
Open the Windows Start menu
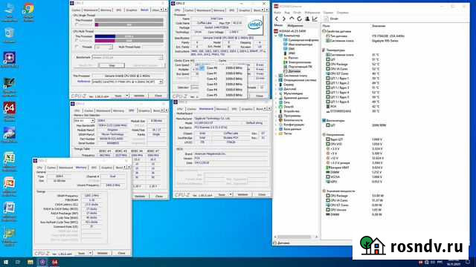pos(5,262)
